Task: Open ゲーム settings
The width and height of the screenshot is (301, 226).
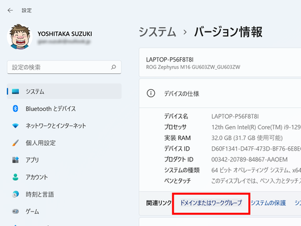Action: pos(64,212)
